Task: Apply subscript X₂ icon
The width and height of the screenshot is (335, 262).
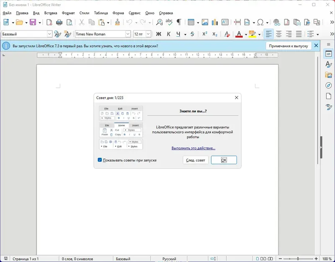Action: pos(215,34)
